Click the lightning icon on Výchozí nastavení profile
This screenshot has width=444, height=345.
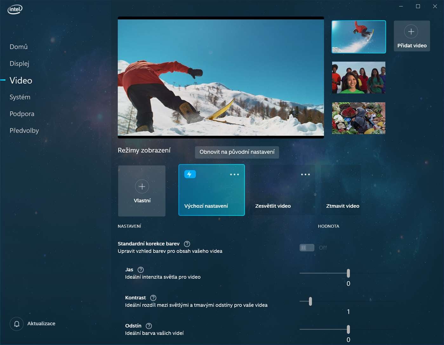pos(190,174)
